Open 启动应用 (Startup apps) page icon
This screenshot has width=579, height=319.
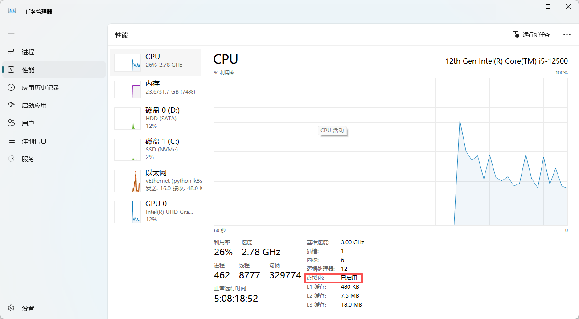pyautogui.click(x=11, y=105)
